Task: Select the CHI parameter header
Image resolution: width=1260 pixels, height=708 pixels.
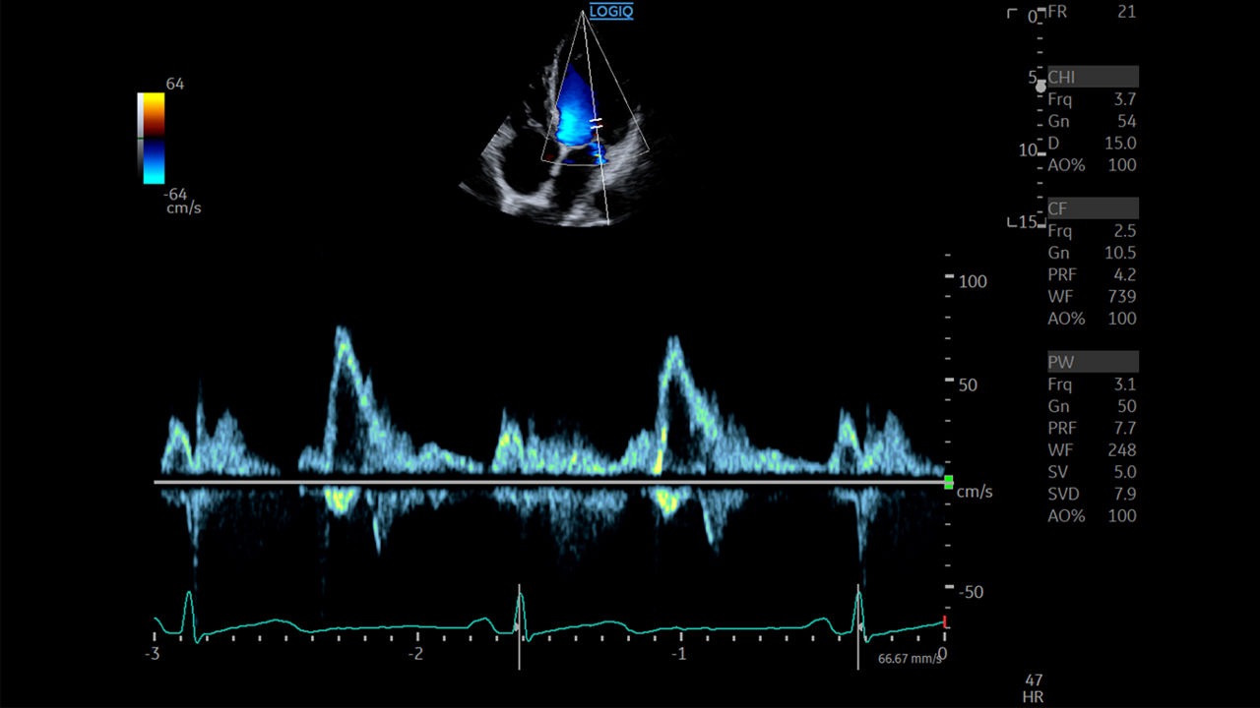Action: (x=1093, y=77)
